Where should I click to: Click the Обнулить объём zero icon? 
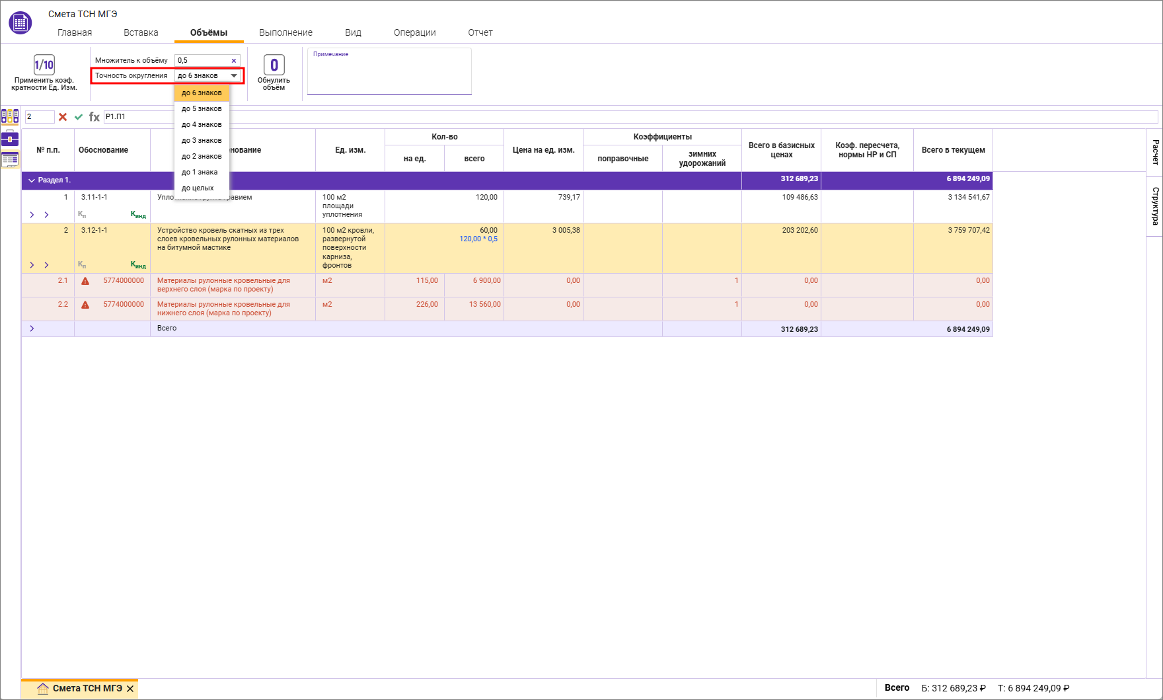point(274,65)
